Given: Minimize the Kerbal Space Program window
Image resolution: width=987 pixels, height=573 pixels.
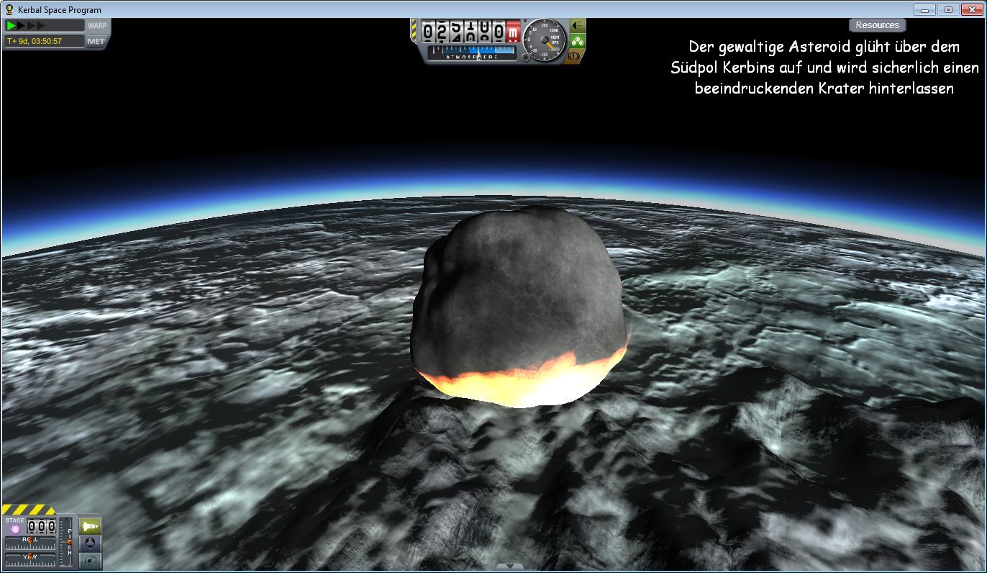Looking at the screenshot, I should pos(924,9).
